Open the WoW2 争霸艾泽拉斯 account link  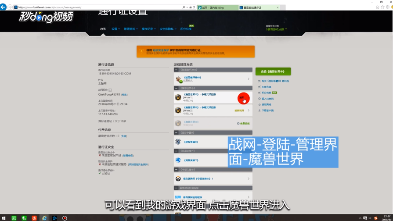coord(200,107)
